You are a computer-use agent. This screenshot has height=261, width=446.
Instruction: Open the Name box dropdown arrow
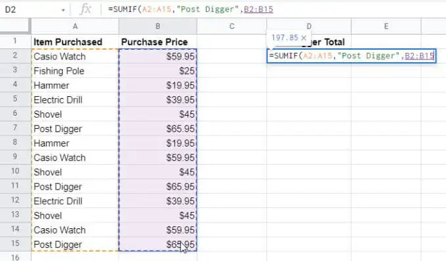[63, 10]
